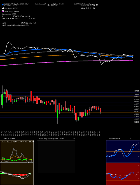The height and width of the screenshot is (185, 140).
Task: Click the 662.88 price axis label
Action: [x=136, y=101]
